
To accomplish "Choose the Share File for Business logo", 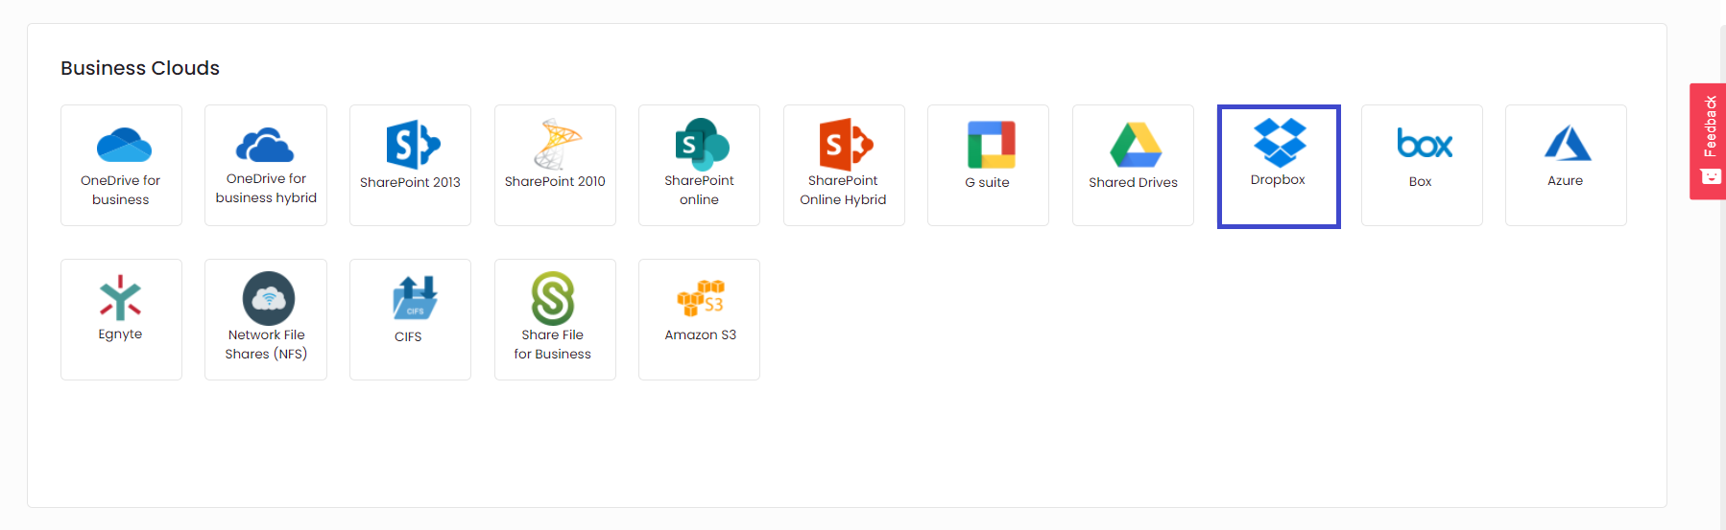I will pos(553,299).
